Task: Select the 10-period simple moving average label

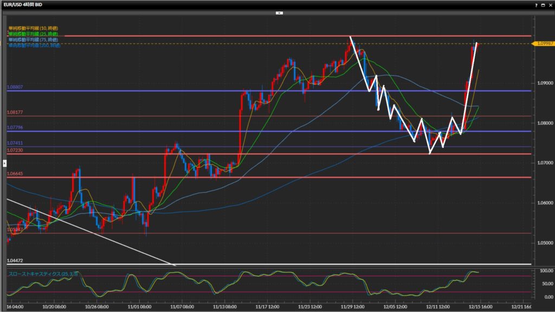Action: (x=33, y=28)
